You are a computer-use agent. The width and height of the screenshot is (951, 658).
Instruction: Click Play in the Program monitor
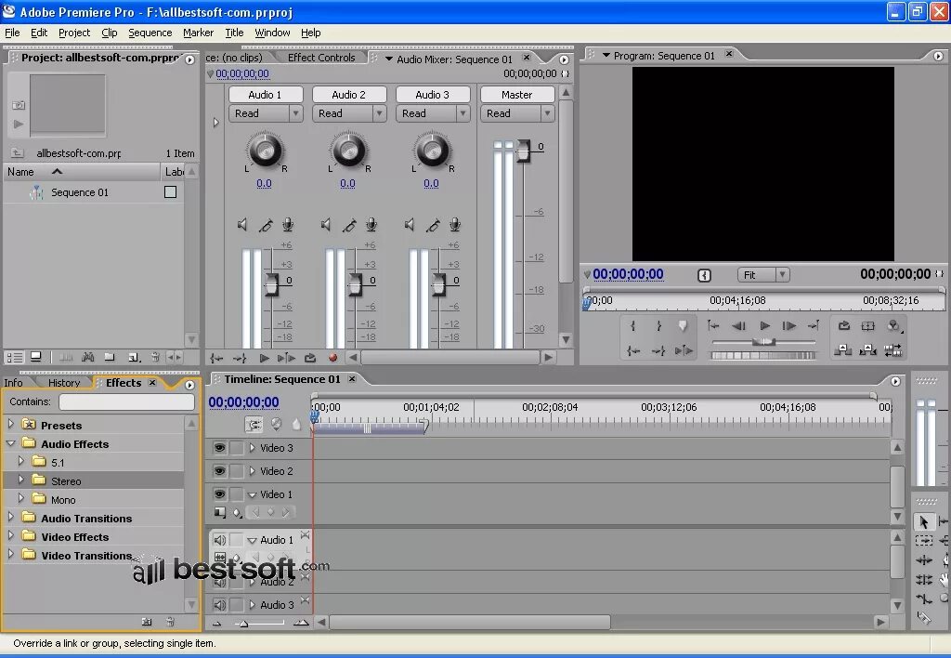tap(765, 326)
